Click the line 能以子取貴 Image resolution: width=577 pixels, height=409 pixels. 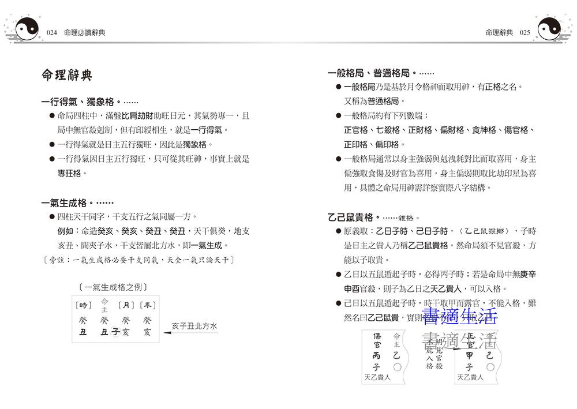(366, 260)
